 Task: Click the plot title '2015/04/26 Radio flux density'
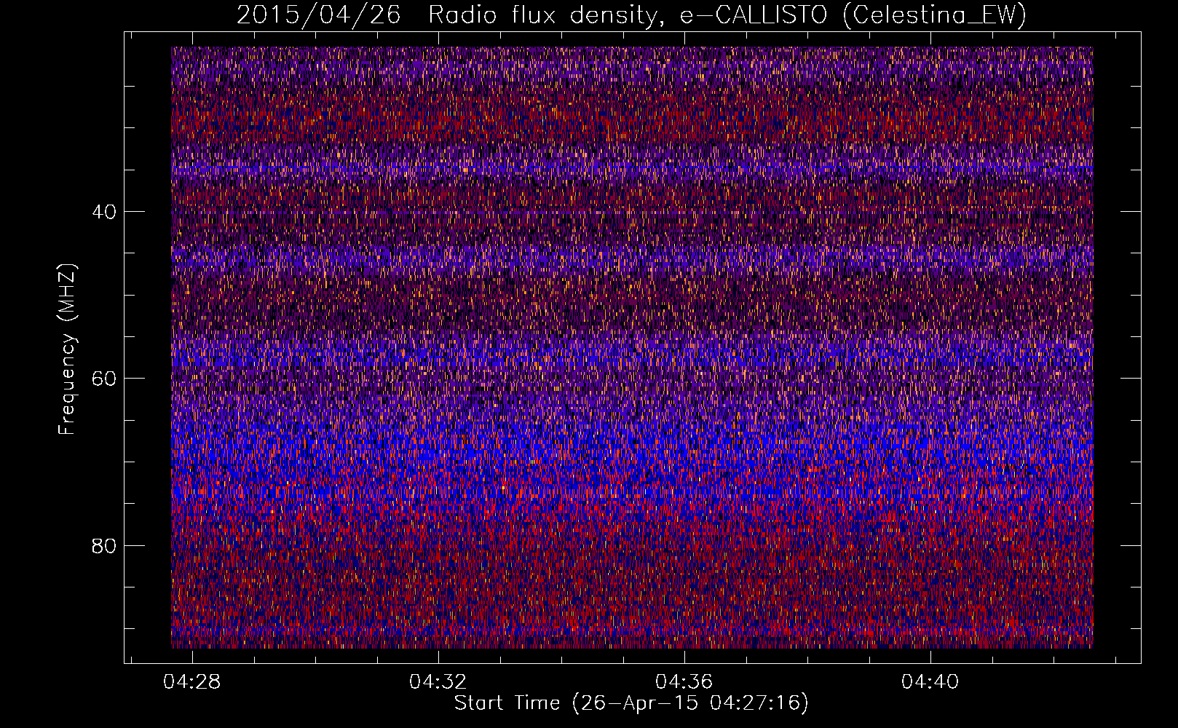[x=631, y=15]
